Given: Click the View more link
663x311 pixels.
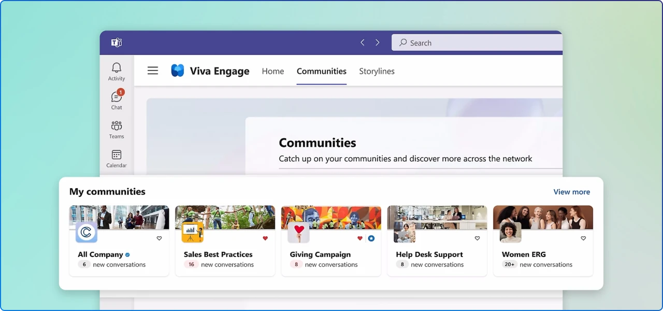Looking at the screenshot, I should pyautogui.click(x=571, y=192).
